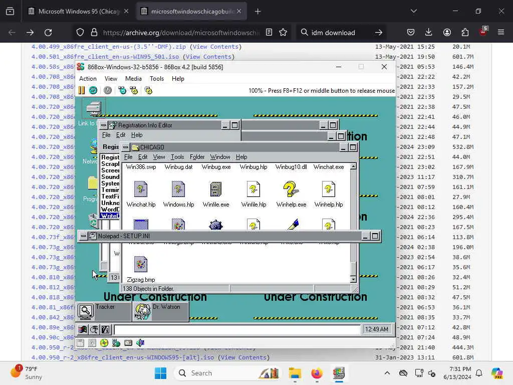The image size is (513, 385).
Task: Open 86Box settings gear icon
Action: (148, 90)
